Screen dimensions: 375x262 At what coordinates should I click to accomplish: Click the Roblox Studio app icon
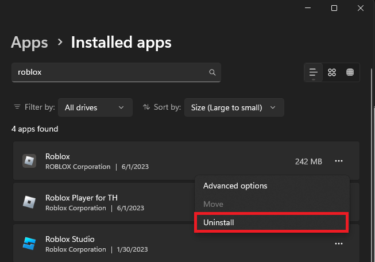29,244
